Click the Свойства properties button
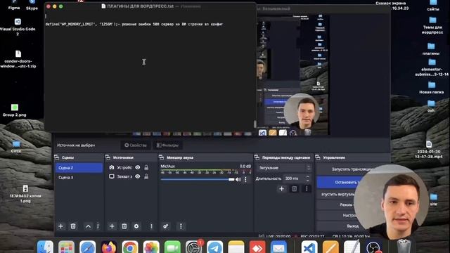450x253 pixels. [136, 145]
